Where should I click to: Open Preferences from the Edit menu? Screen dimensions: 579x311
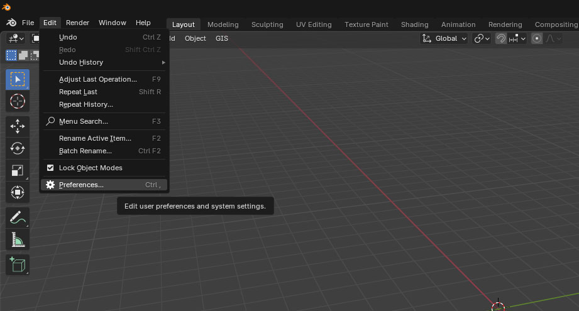pyautogui.click(x=104, y=185)
